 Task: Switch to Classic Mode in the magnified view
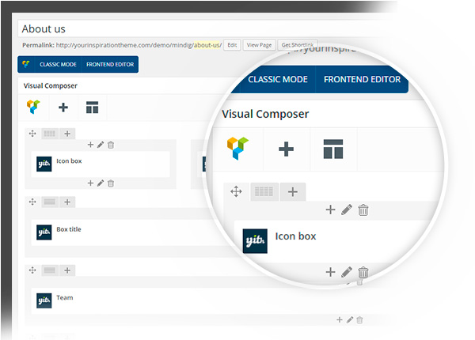pyautogui.click(x=278, y=79)
